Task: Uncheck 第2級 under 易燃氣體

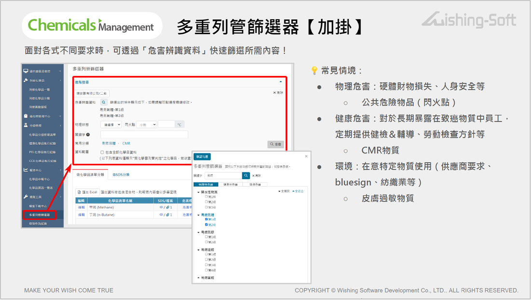Action: [x=206, y=225]
